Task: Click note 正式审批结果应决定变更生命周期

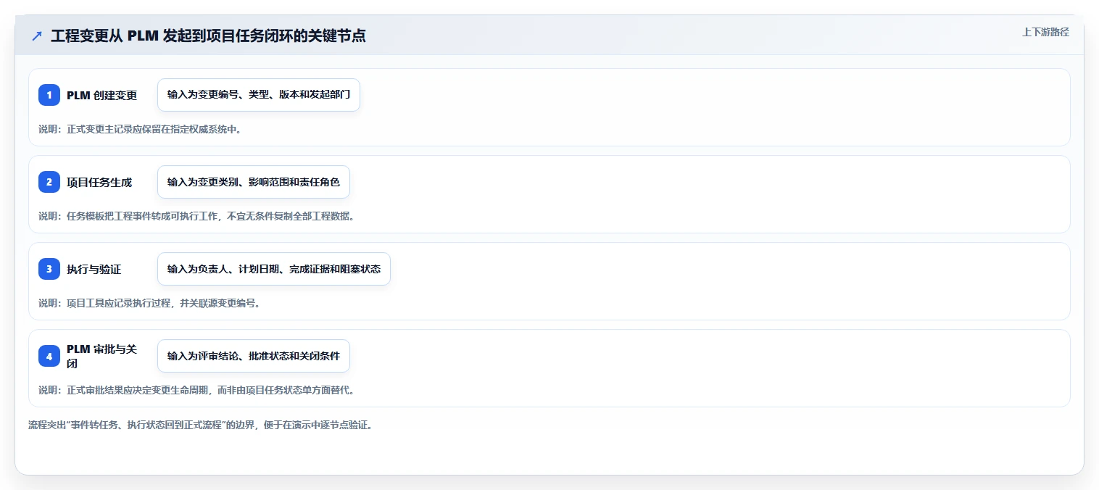Action: click(196, 390)
